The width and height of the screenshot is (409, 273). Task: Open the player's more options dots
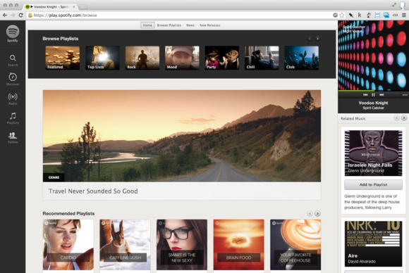pos(405,95)
